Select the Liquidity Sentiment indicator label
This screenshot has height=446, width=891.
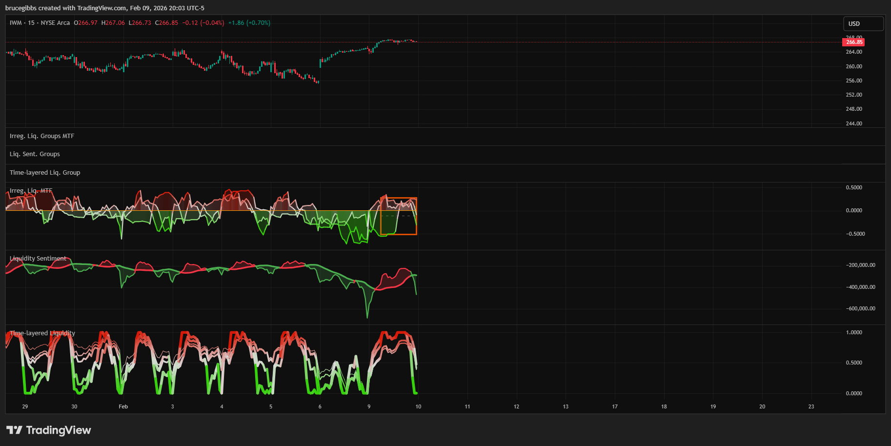coord(38,259)
